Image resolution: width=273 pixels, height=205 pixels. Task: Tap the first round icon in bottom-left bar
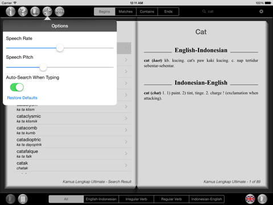[x=10, y=199]
